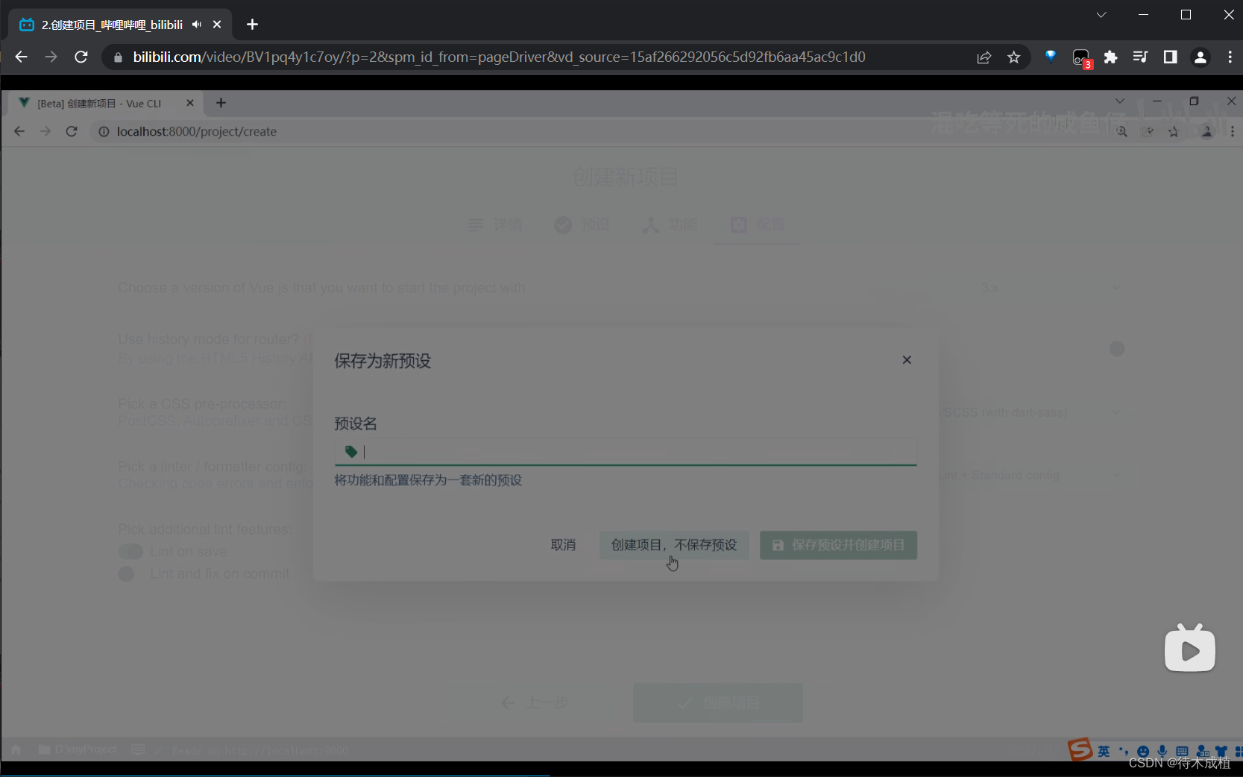Toggle the Chrome side panel
The height and width of the screenshot is (777, 1243).
1170,57
